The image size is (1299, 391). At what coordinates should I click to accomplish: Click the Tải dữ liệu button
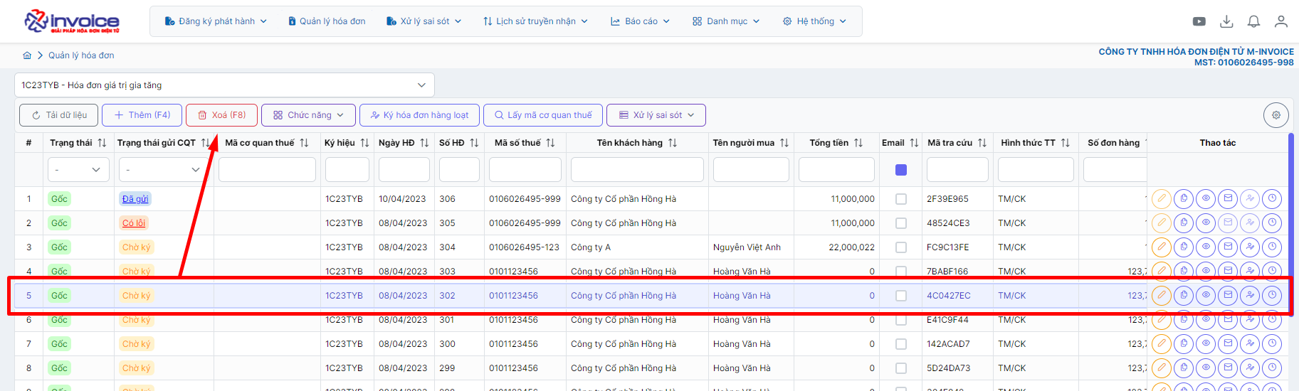coord(58,115)
